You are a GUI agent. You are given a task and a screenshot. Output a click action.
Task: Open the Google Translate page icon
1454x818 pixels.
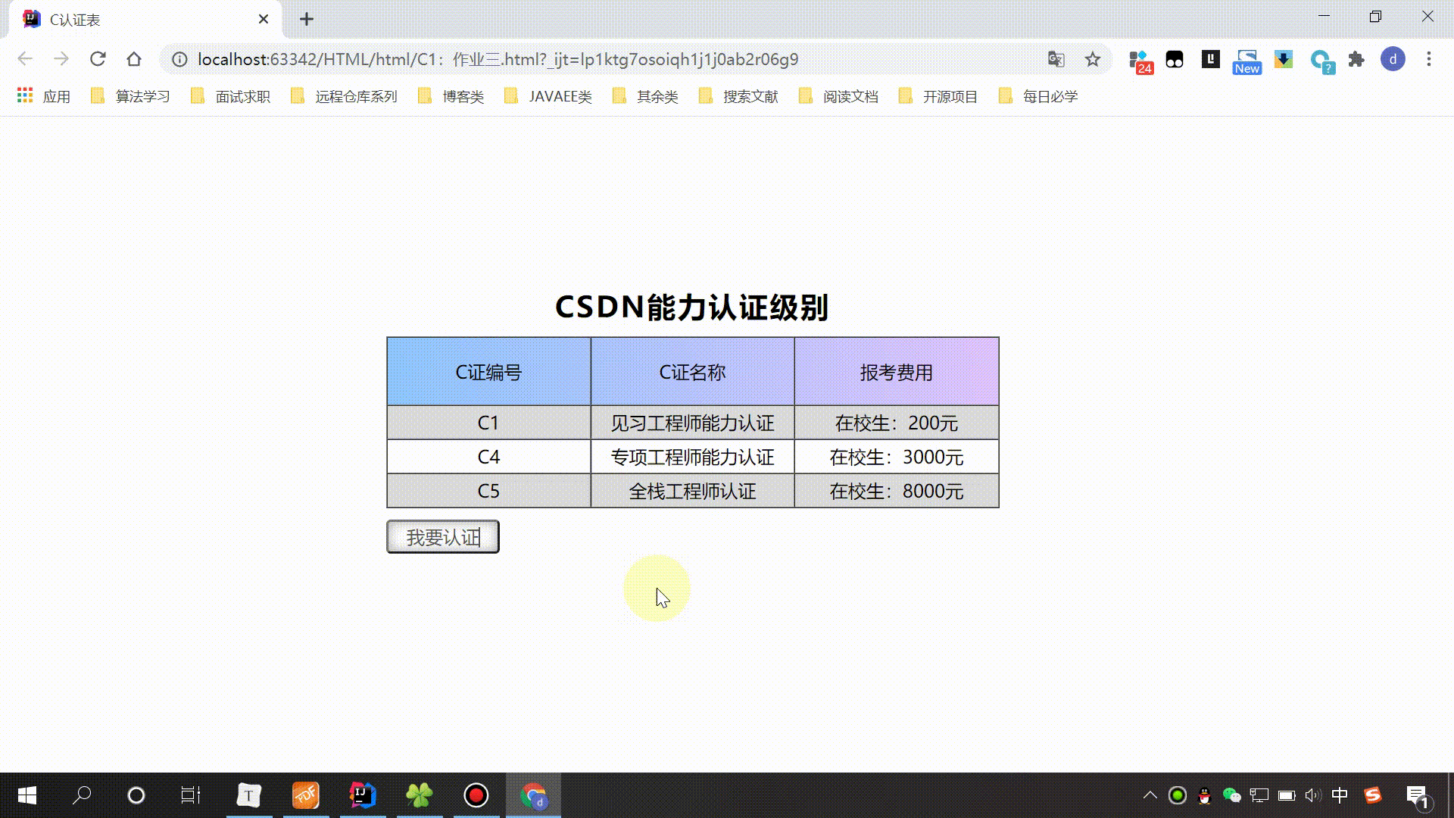point(1056,59)
